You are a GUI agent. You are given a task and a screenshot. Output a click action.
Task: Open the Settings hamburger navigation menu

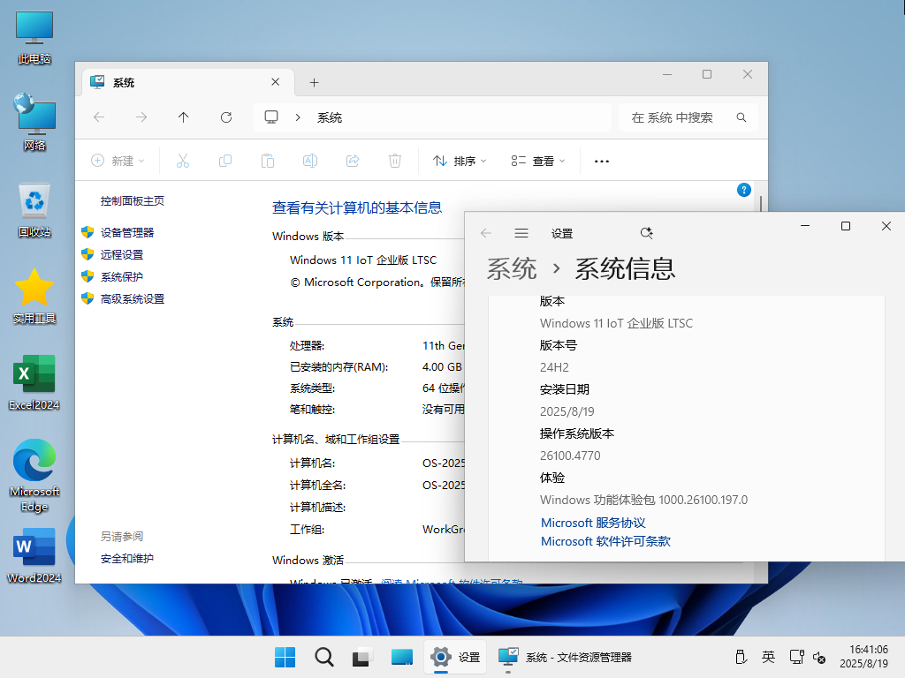pos(521,233)
